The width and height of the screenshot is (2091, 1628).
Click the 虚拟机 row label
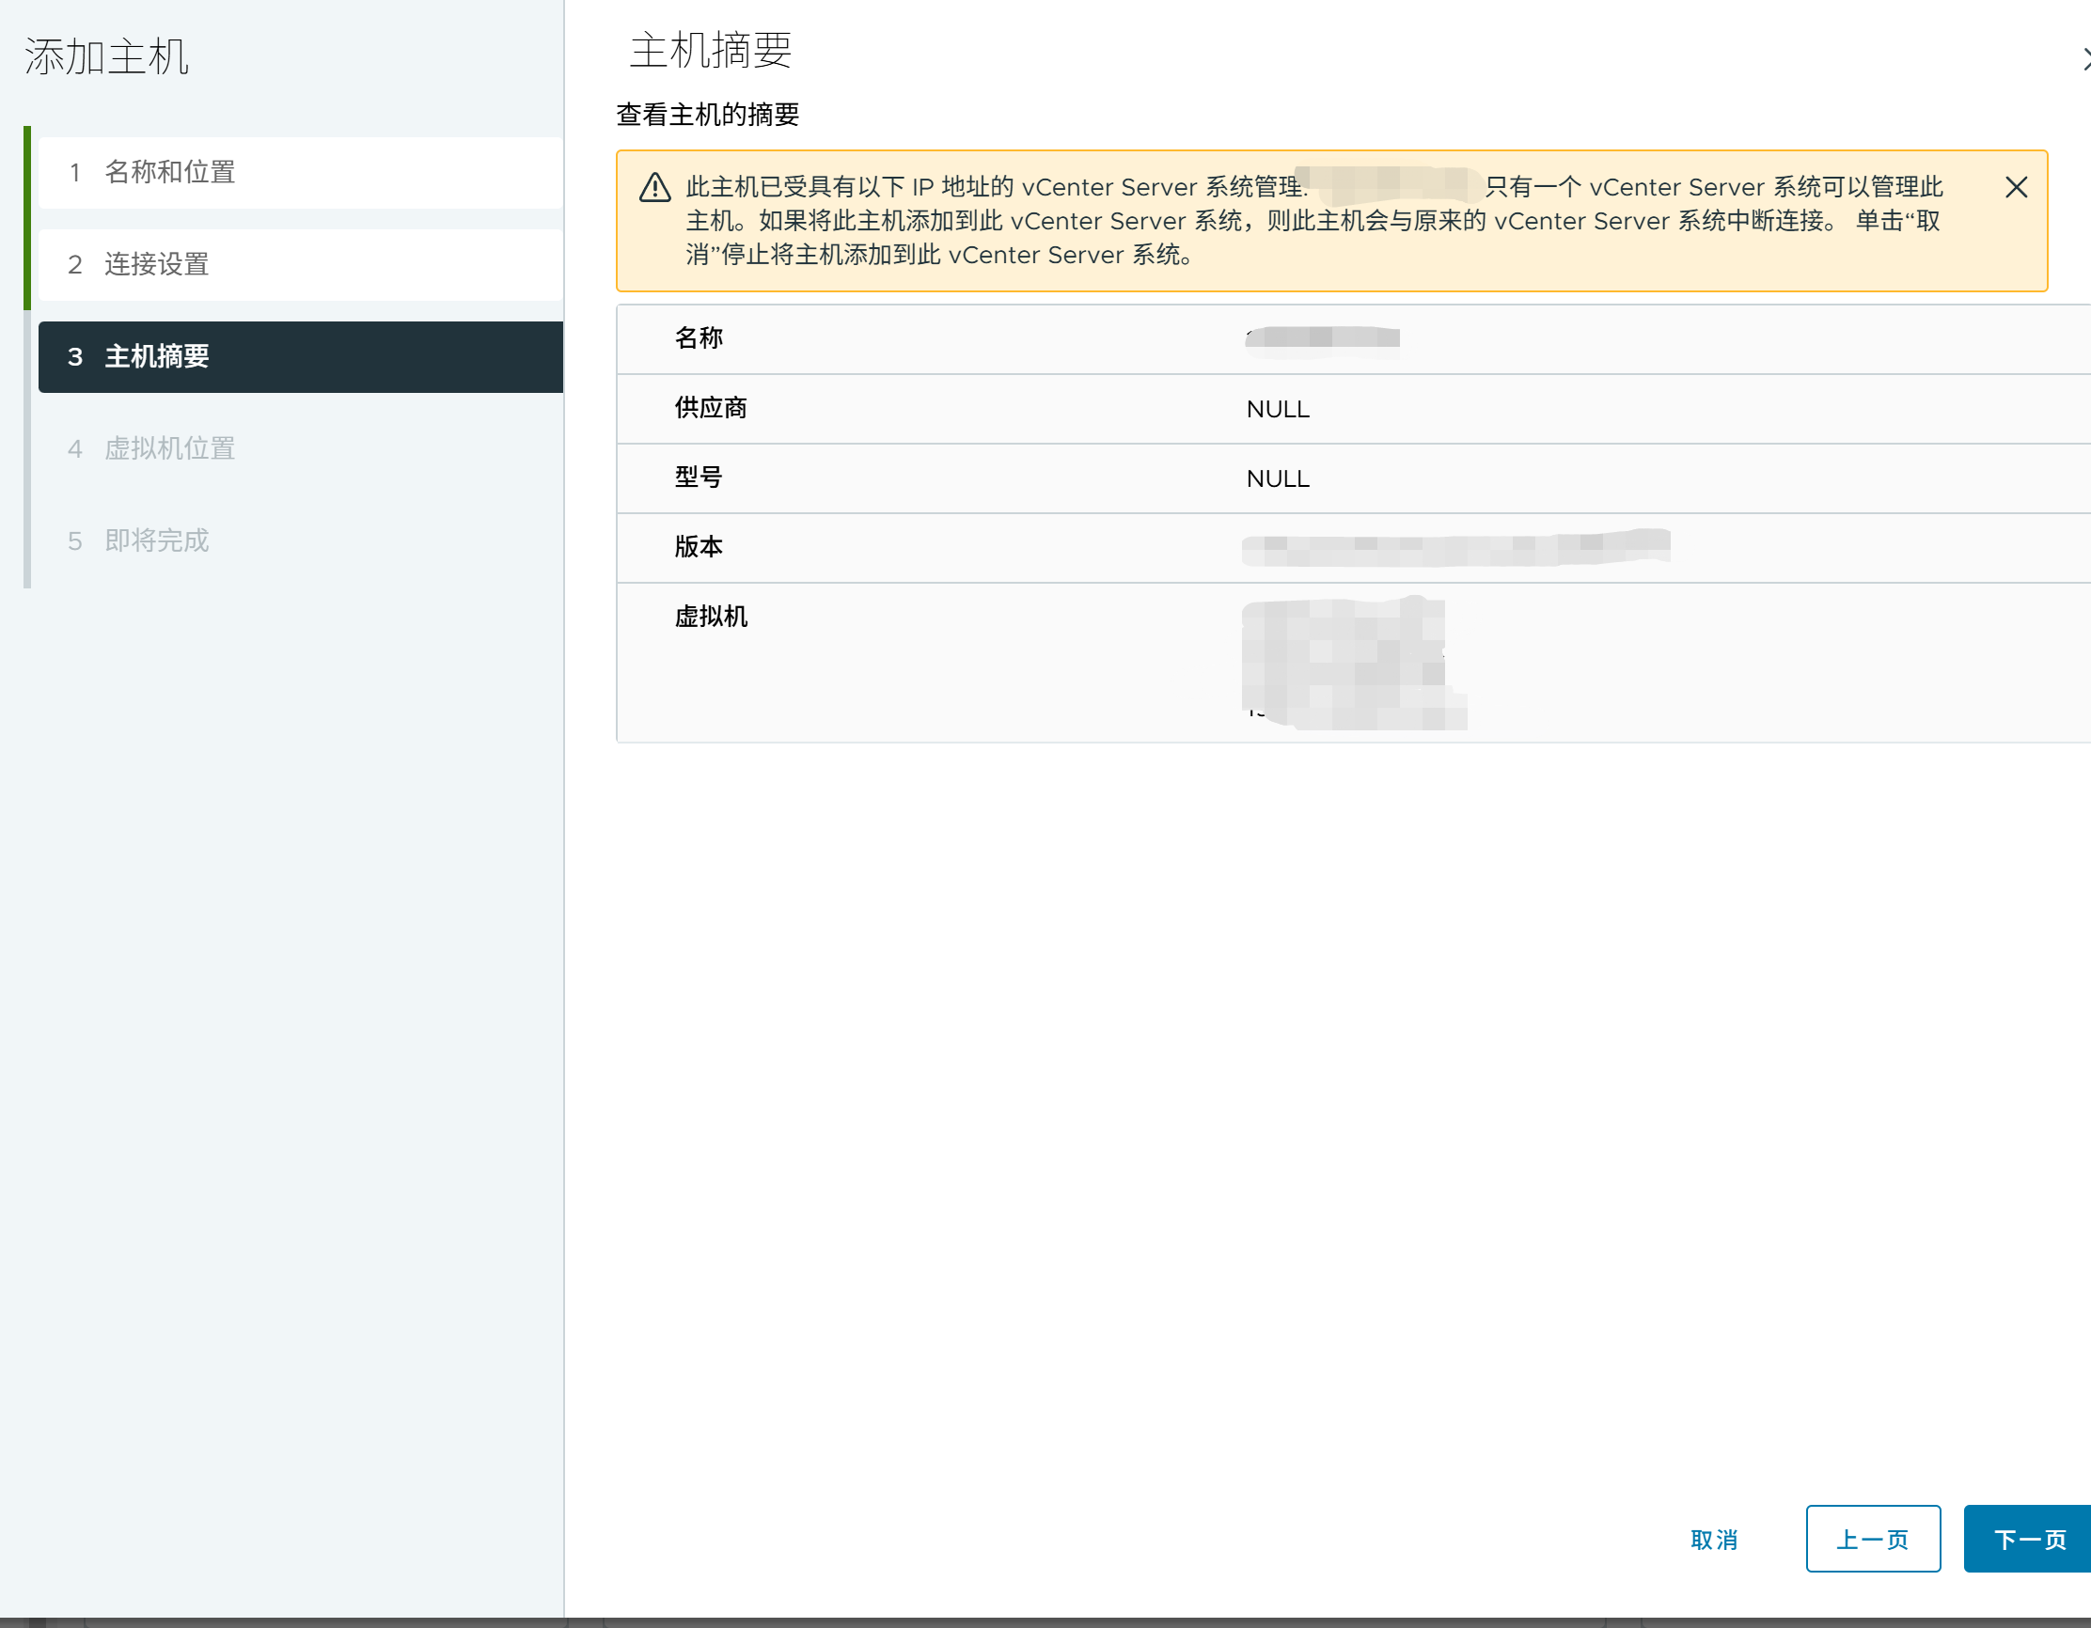point(711,617)
